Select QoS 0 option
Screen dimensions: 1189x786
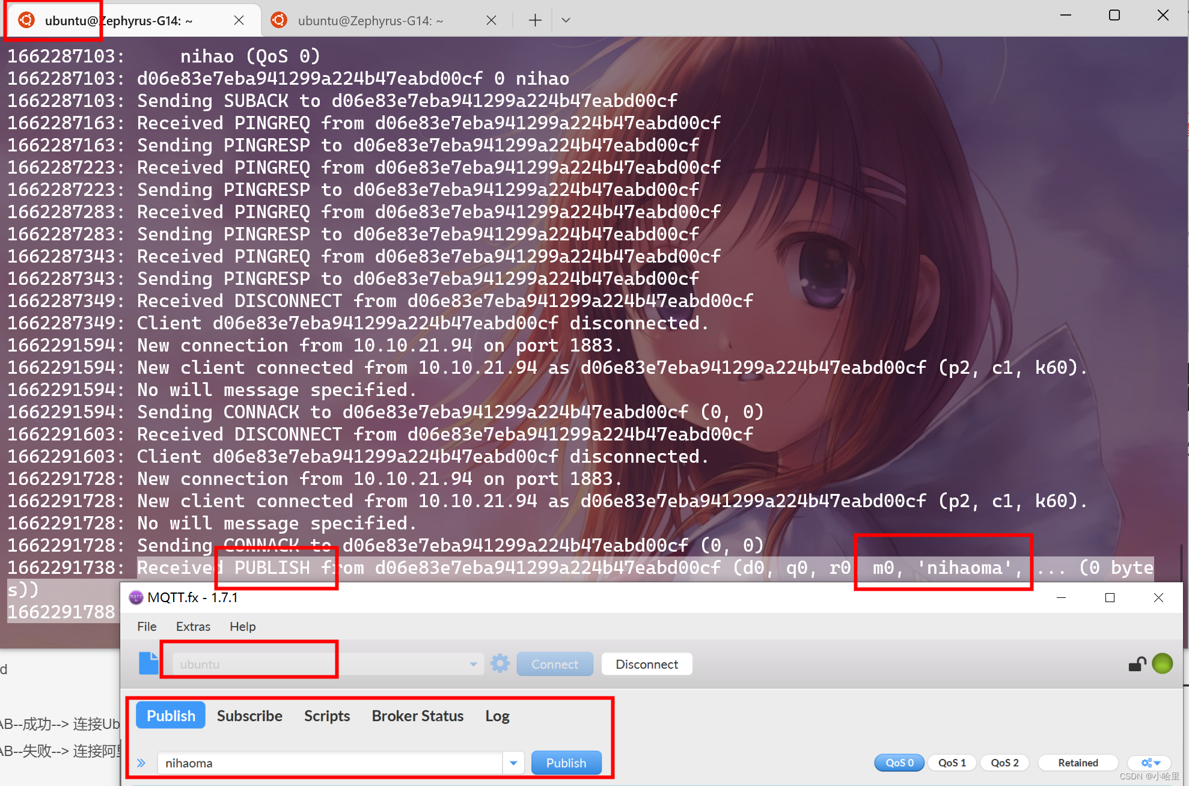click(x=899, y=763)
